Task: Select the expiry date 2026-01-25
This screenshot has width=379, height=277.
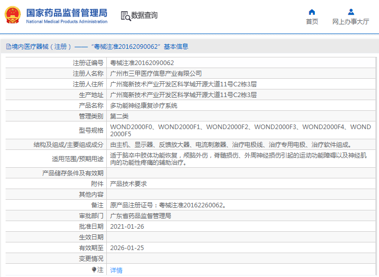Action: [127, 248]
